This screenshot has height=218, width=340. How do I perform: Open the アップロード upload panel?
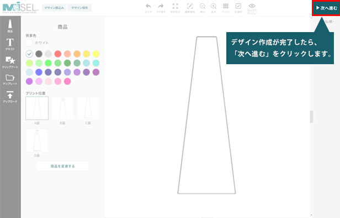pyautogui.click(x=10, y=97)
